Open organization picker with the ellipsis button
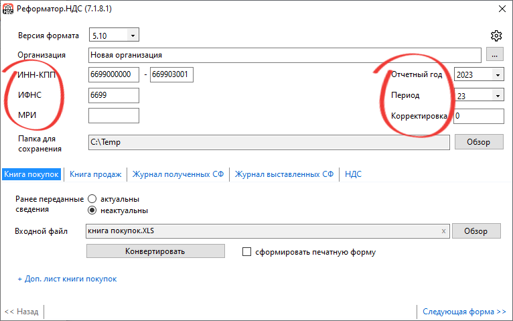 [x=494, y=55]
